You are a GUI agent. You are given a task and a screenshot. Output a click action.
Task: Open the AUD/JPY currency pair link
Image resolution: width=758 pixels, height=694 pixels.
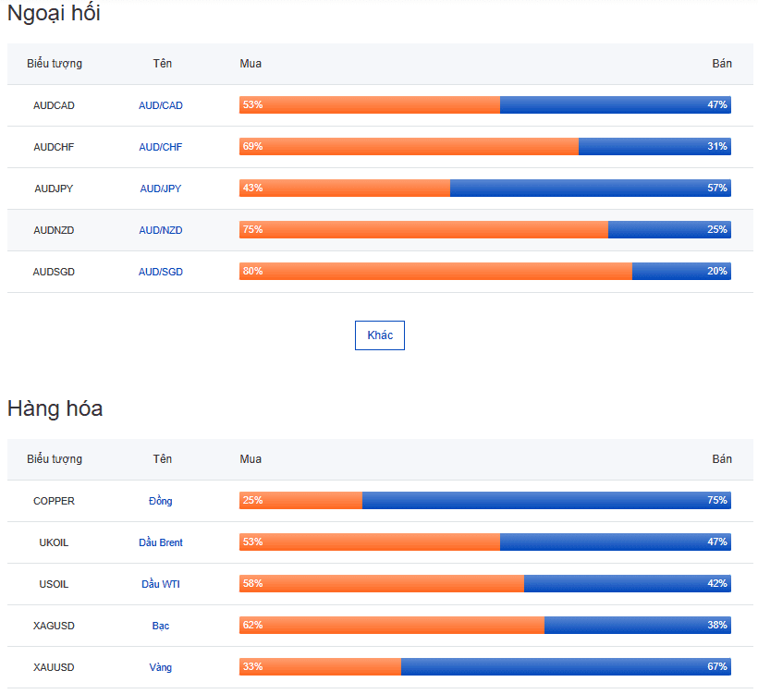pos(161,189)
